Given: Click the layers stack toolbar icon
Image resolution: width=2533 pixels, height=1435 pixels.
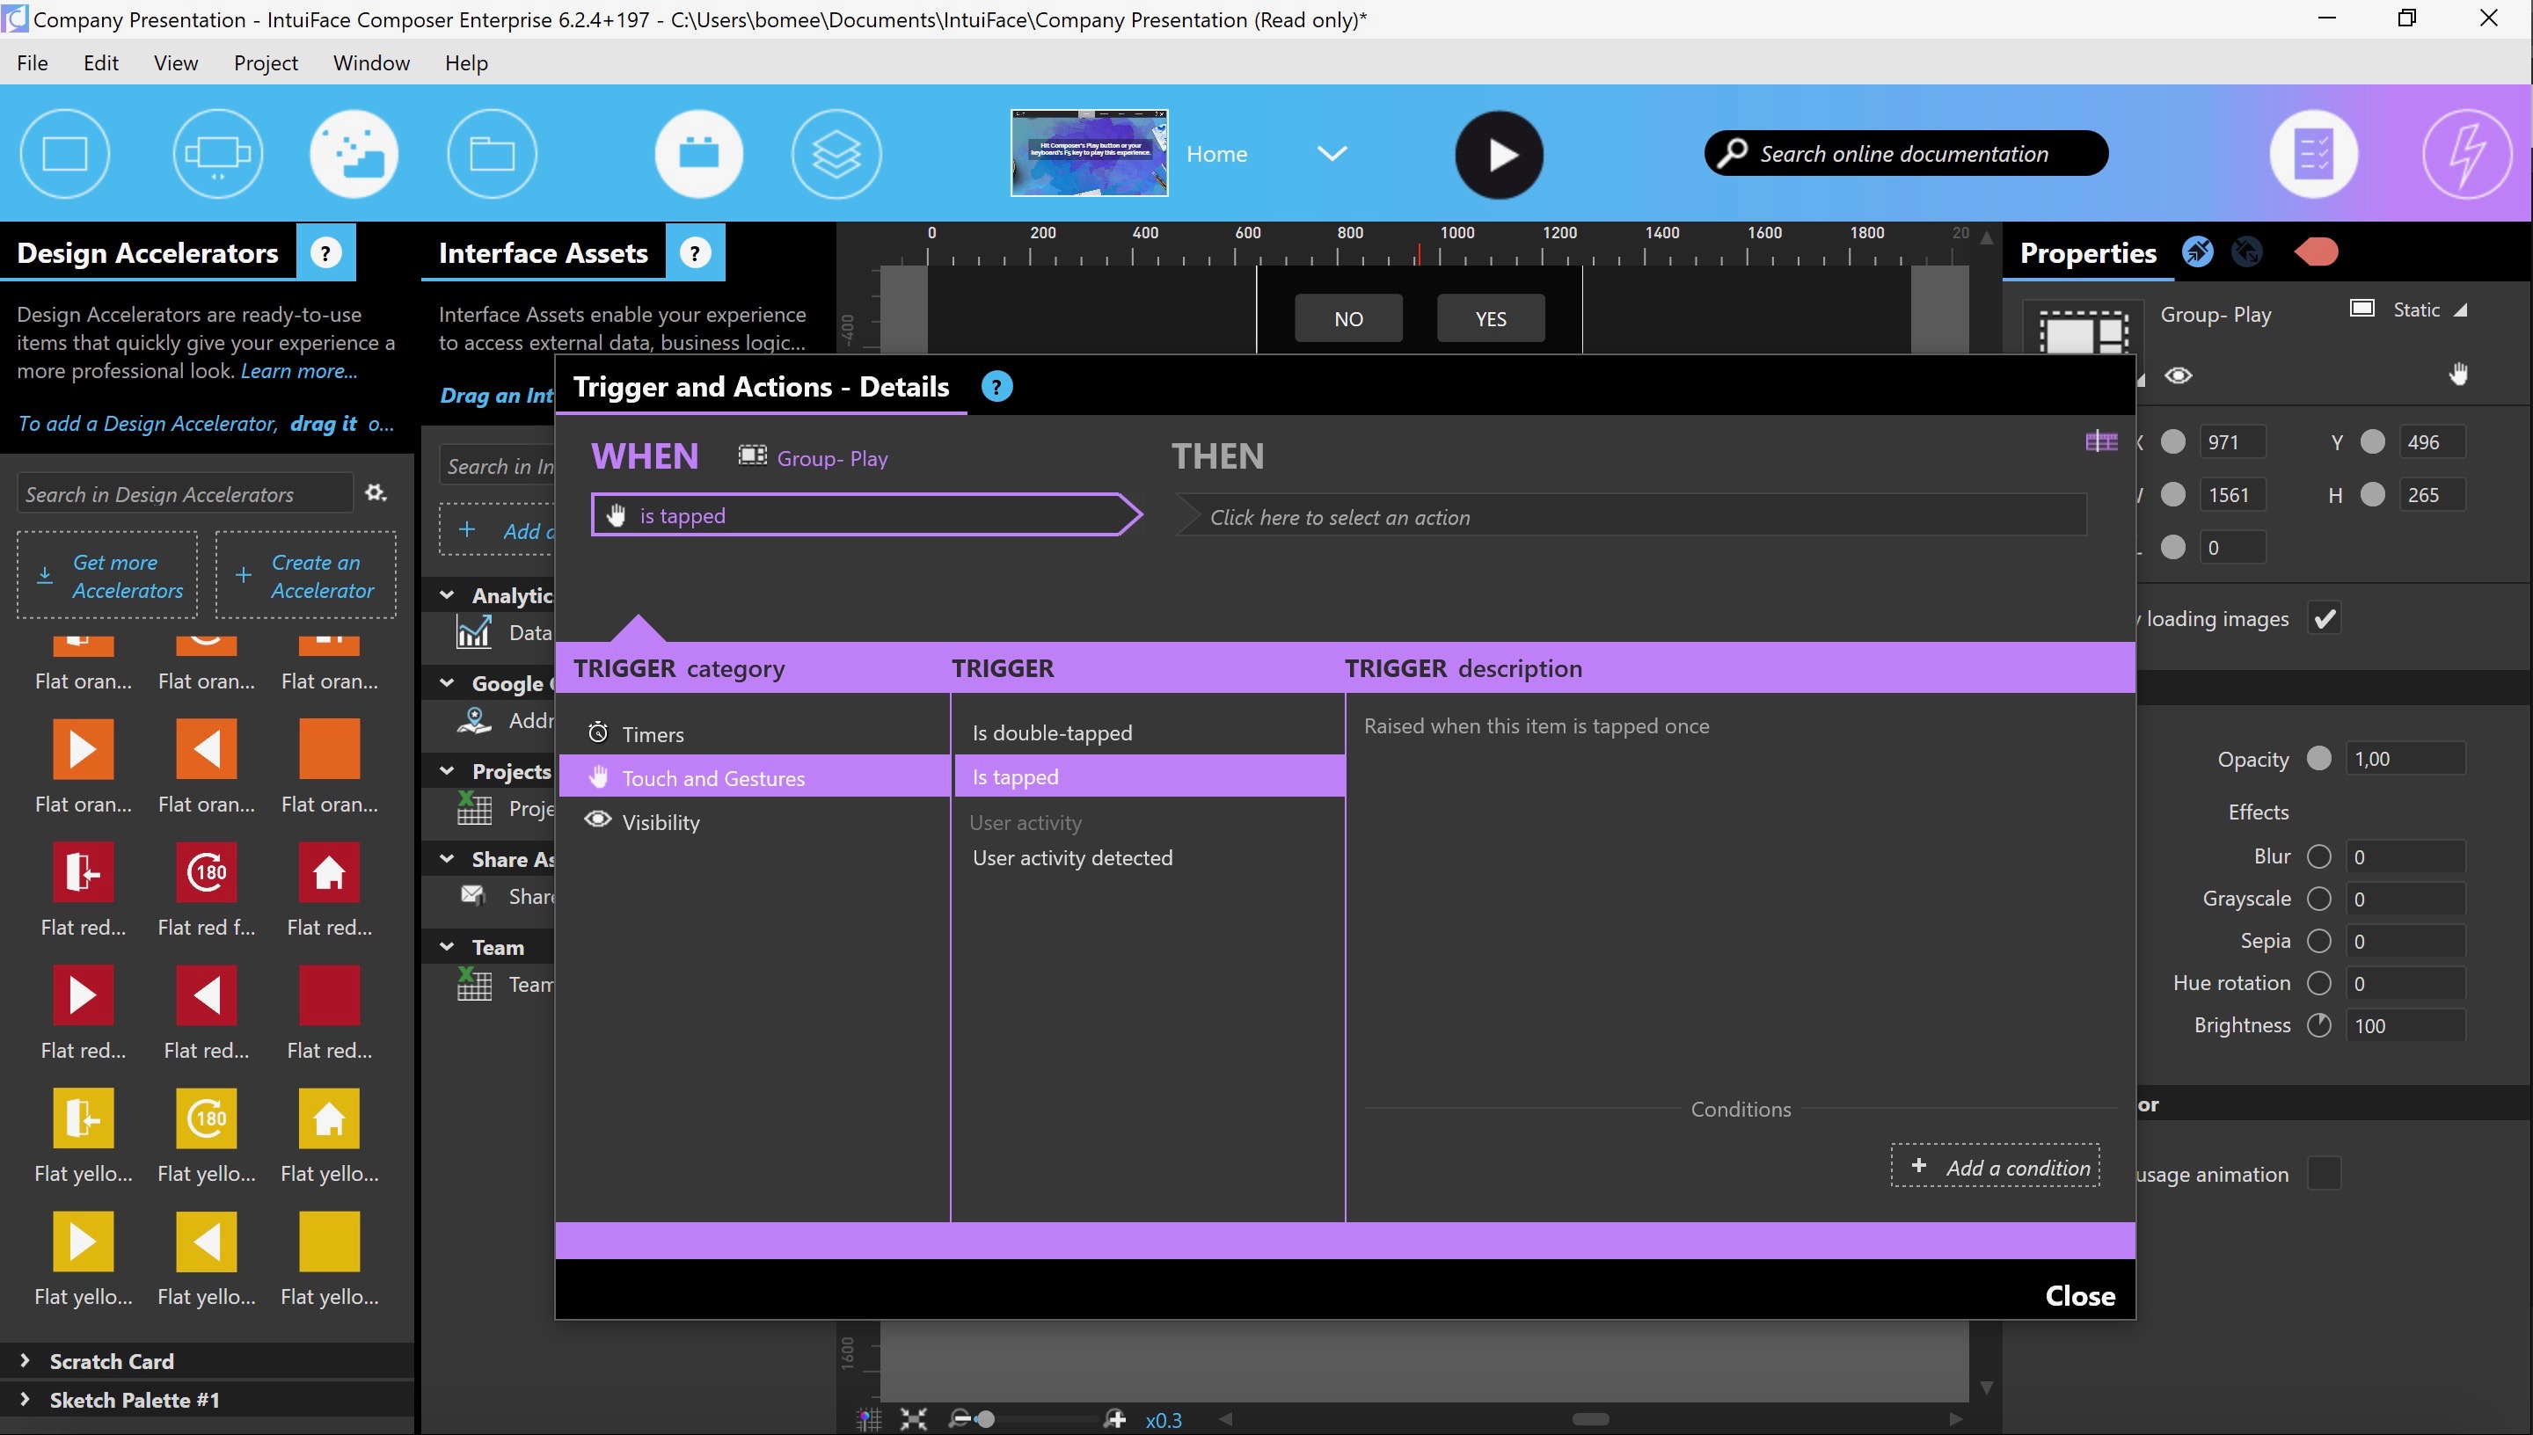Looking at the screenshot, I should pos(835,155).
